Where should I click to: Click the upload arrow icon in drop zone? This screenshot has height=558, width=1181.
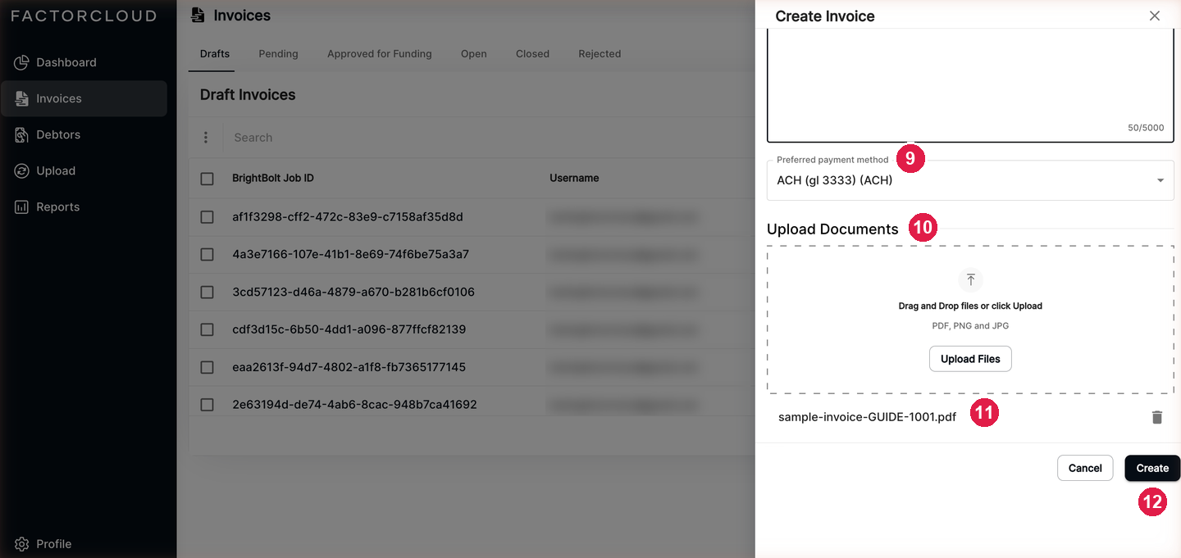tap(970, 280)
